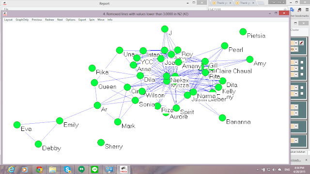Open Chrome's Other bookmarks folder
Viewport: 310px width, 174px height.
coord(299,16)
